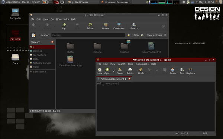
Task: Paste clipboard into gedit document
Action: click(x=172, y=71)
